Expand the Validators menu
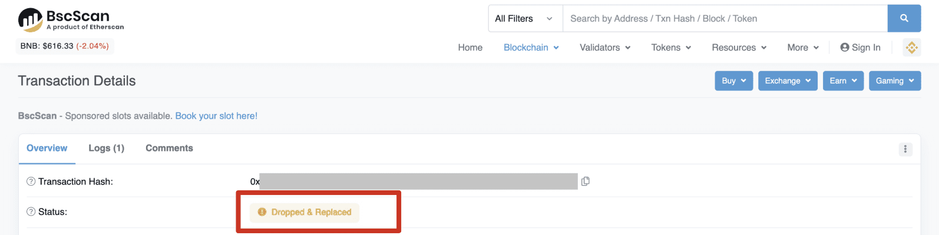This screenshot has height=235, width=939. pyautogui.click(x=604, y=48)
